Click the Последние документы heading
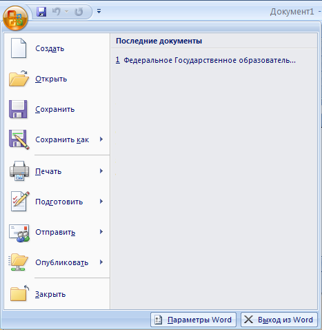The height and width of the screenshot is (330, 322). (x=159, y=41)
